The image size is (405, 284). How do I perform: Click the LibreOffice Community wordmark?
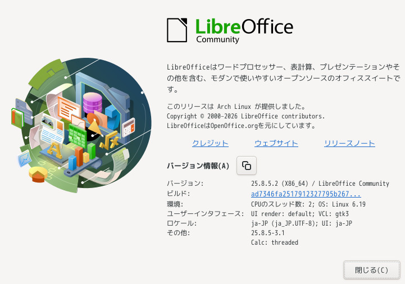pyautogui.click(x=244, y=30)
